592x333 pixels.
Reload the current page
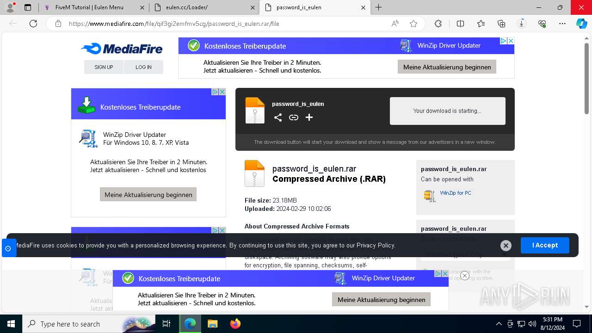click(33, 24)
